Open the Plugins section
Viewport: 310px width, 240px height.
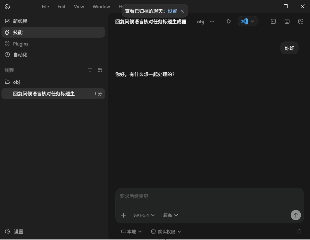point(53,44)
